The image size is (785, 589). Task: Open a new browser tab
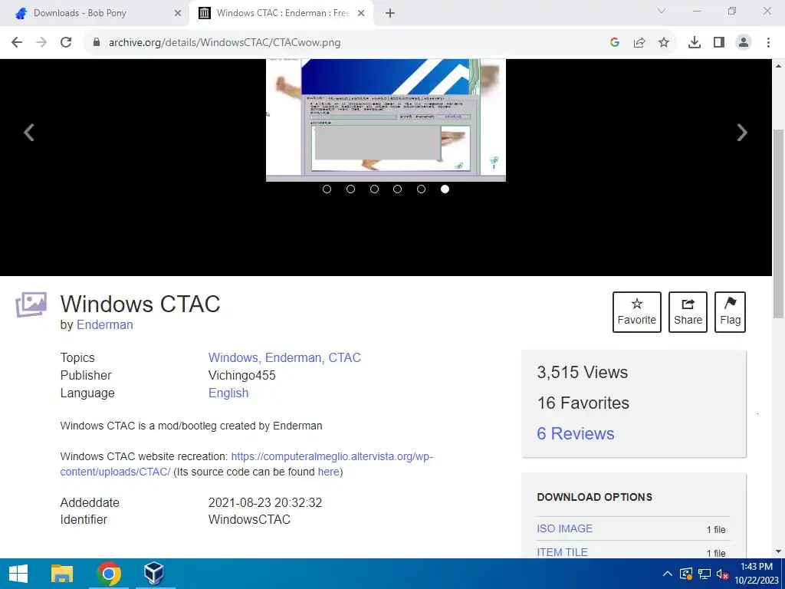coord(390,14)
